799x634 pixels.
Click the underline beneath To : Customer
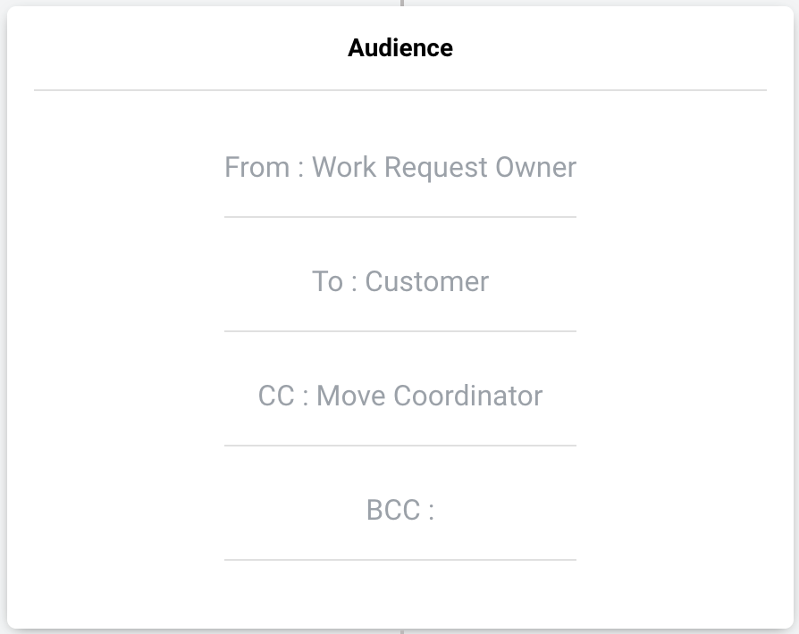tap(399, 330)
